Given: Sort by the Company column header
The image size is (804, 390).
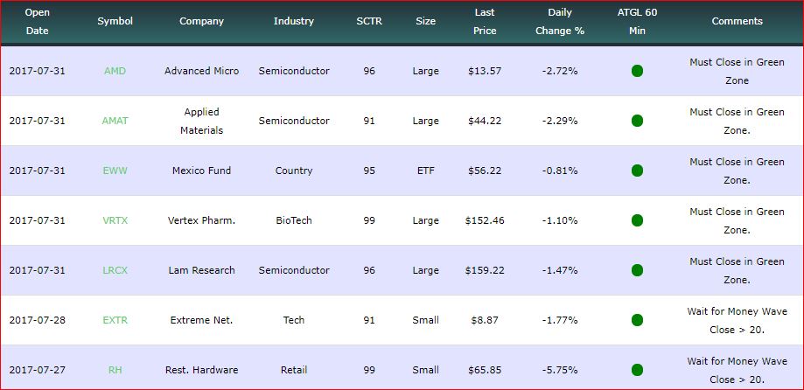Looking at the screenshot, I should [x=201, y=21].
